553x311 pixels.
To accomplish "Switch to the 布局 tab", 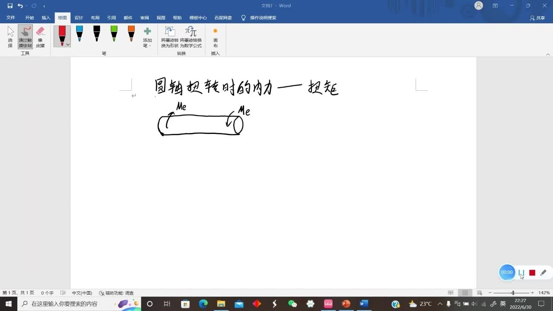I will point(95,18).
